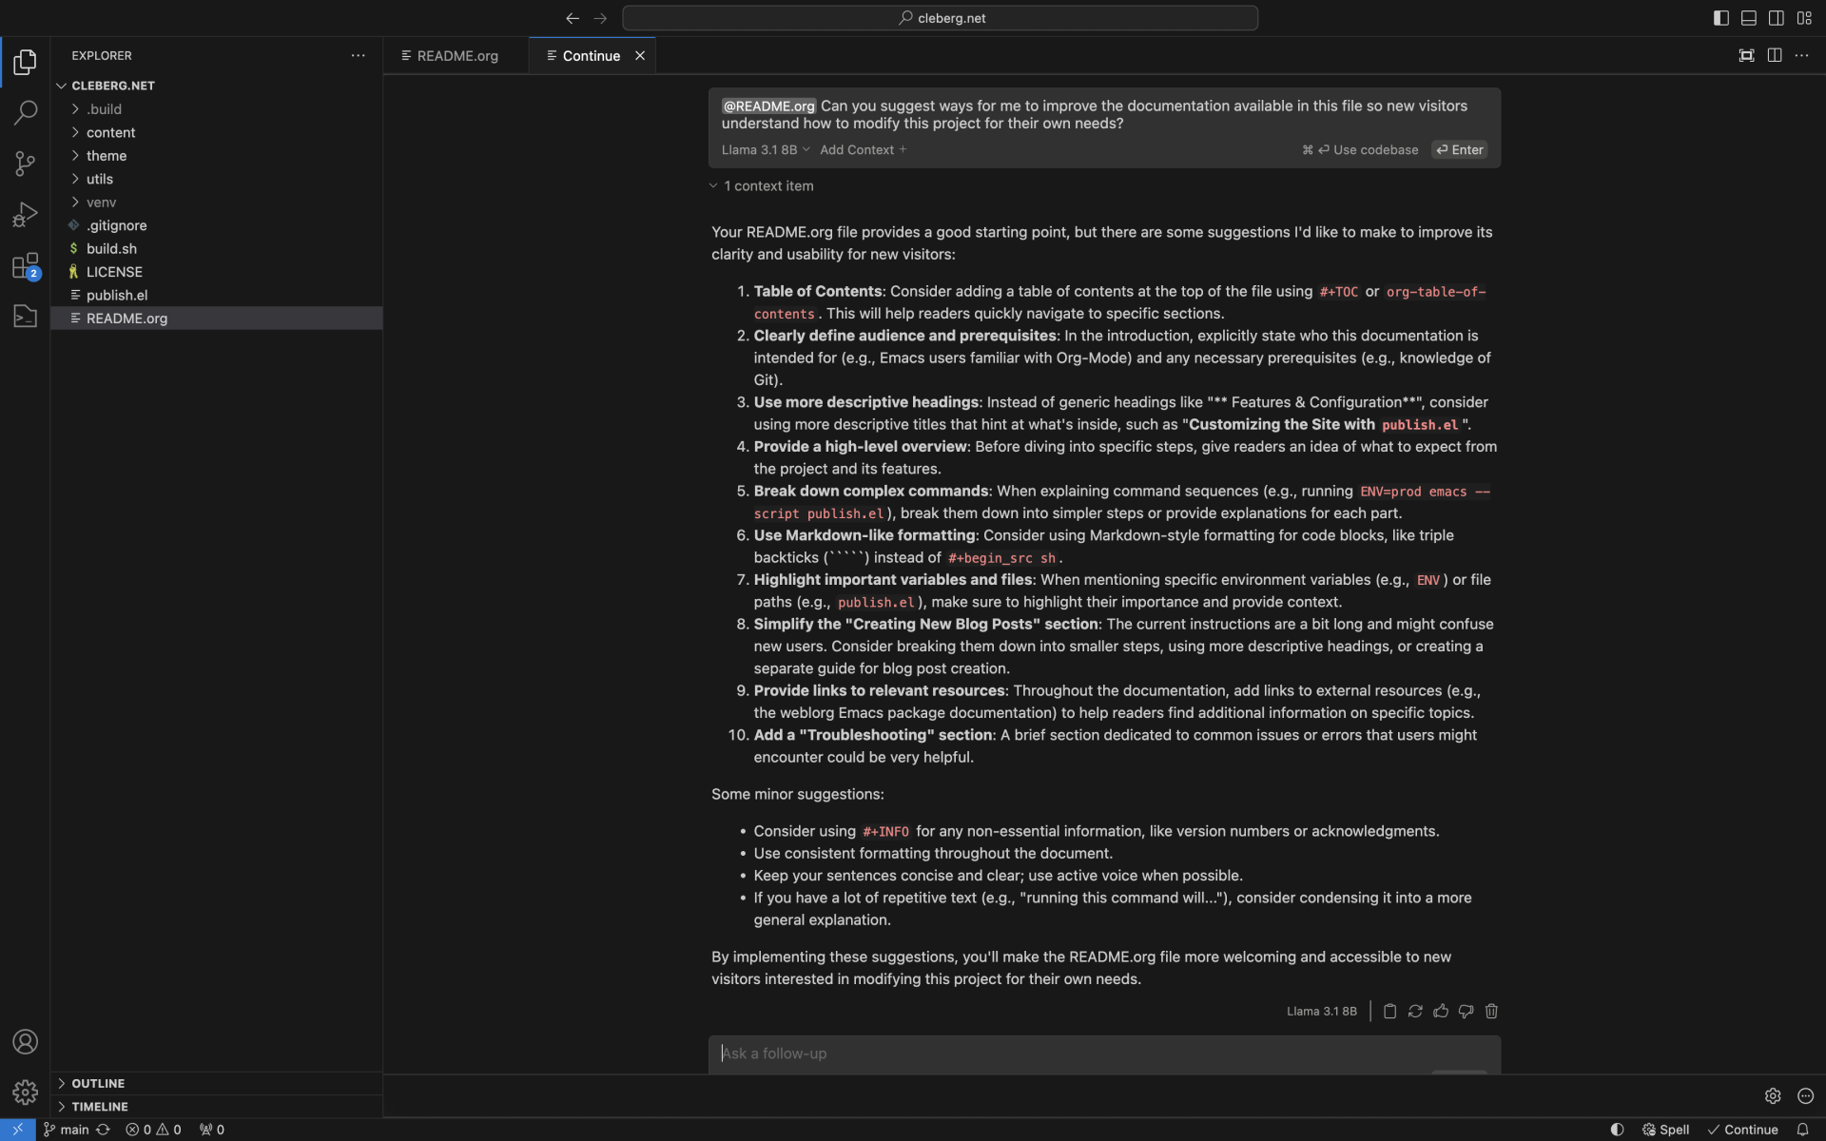Open the Run and Debug view
Viewport: 1826px width, 1141px height.
[x=25, y=214]
